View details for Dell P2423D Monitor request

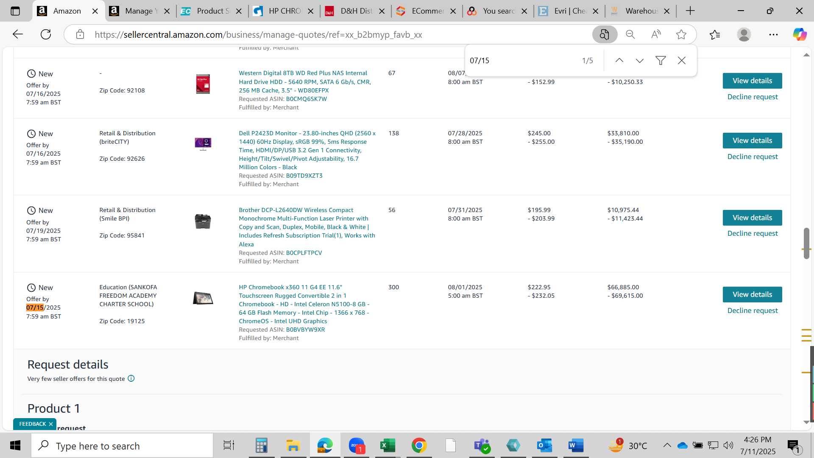(752, 140)
